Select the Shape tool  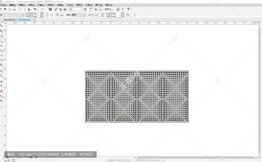(1, 26)
